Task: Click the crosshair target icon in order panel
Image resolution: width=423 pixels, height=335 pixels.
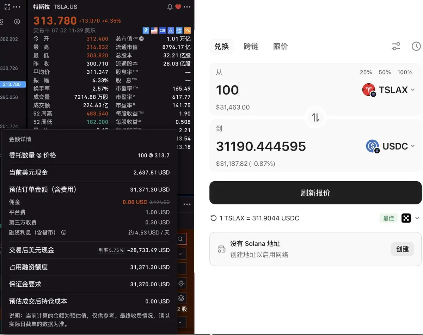Action: [x=181, y=283]
